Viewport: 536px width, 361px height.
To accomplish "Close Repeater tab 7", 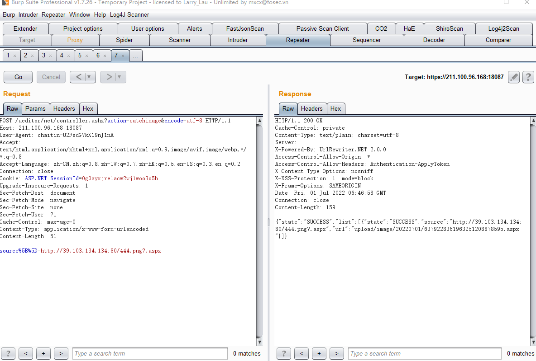I will coord(123,56).
